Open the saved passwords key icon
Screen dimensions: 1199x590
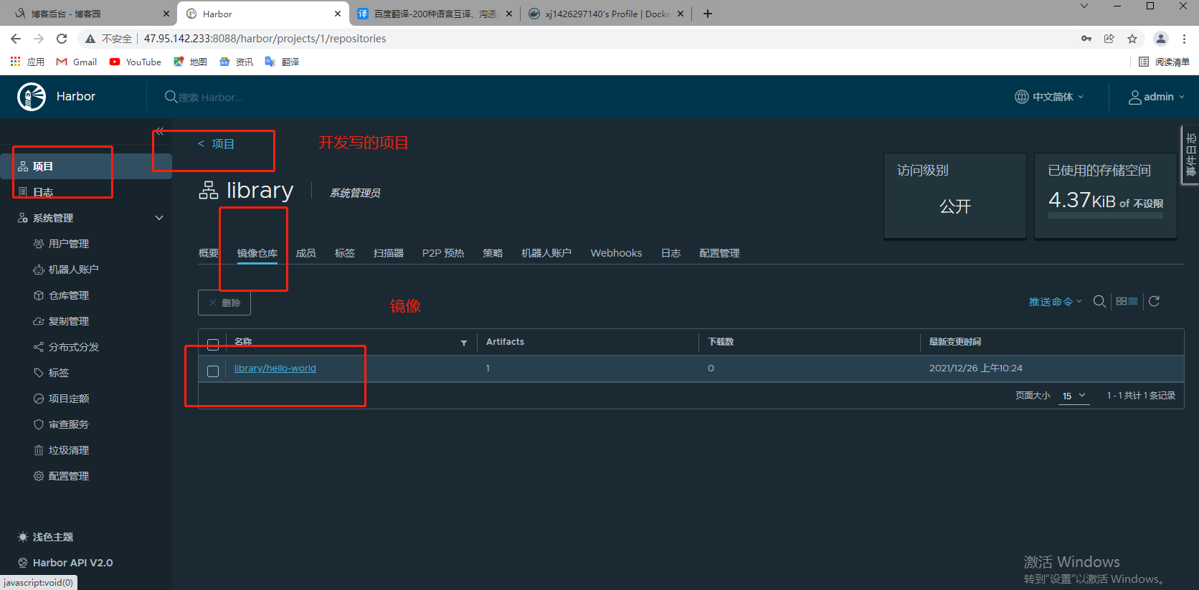tap(1086, 39)
